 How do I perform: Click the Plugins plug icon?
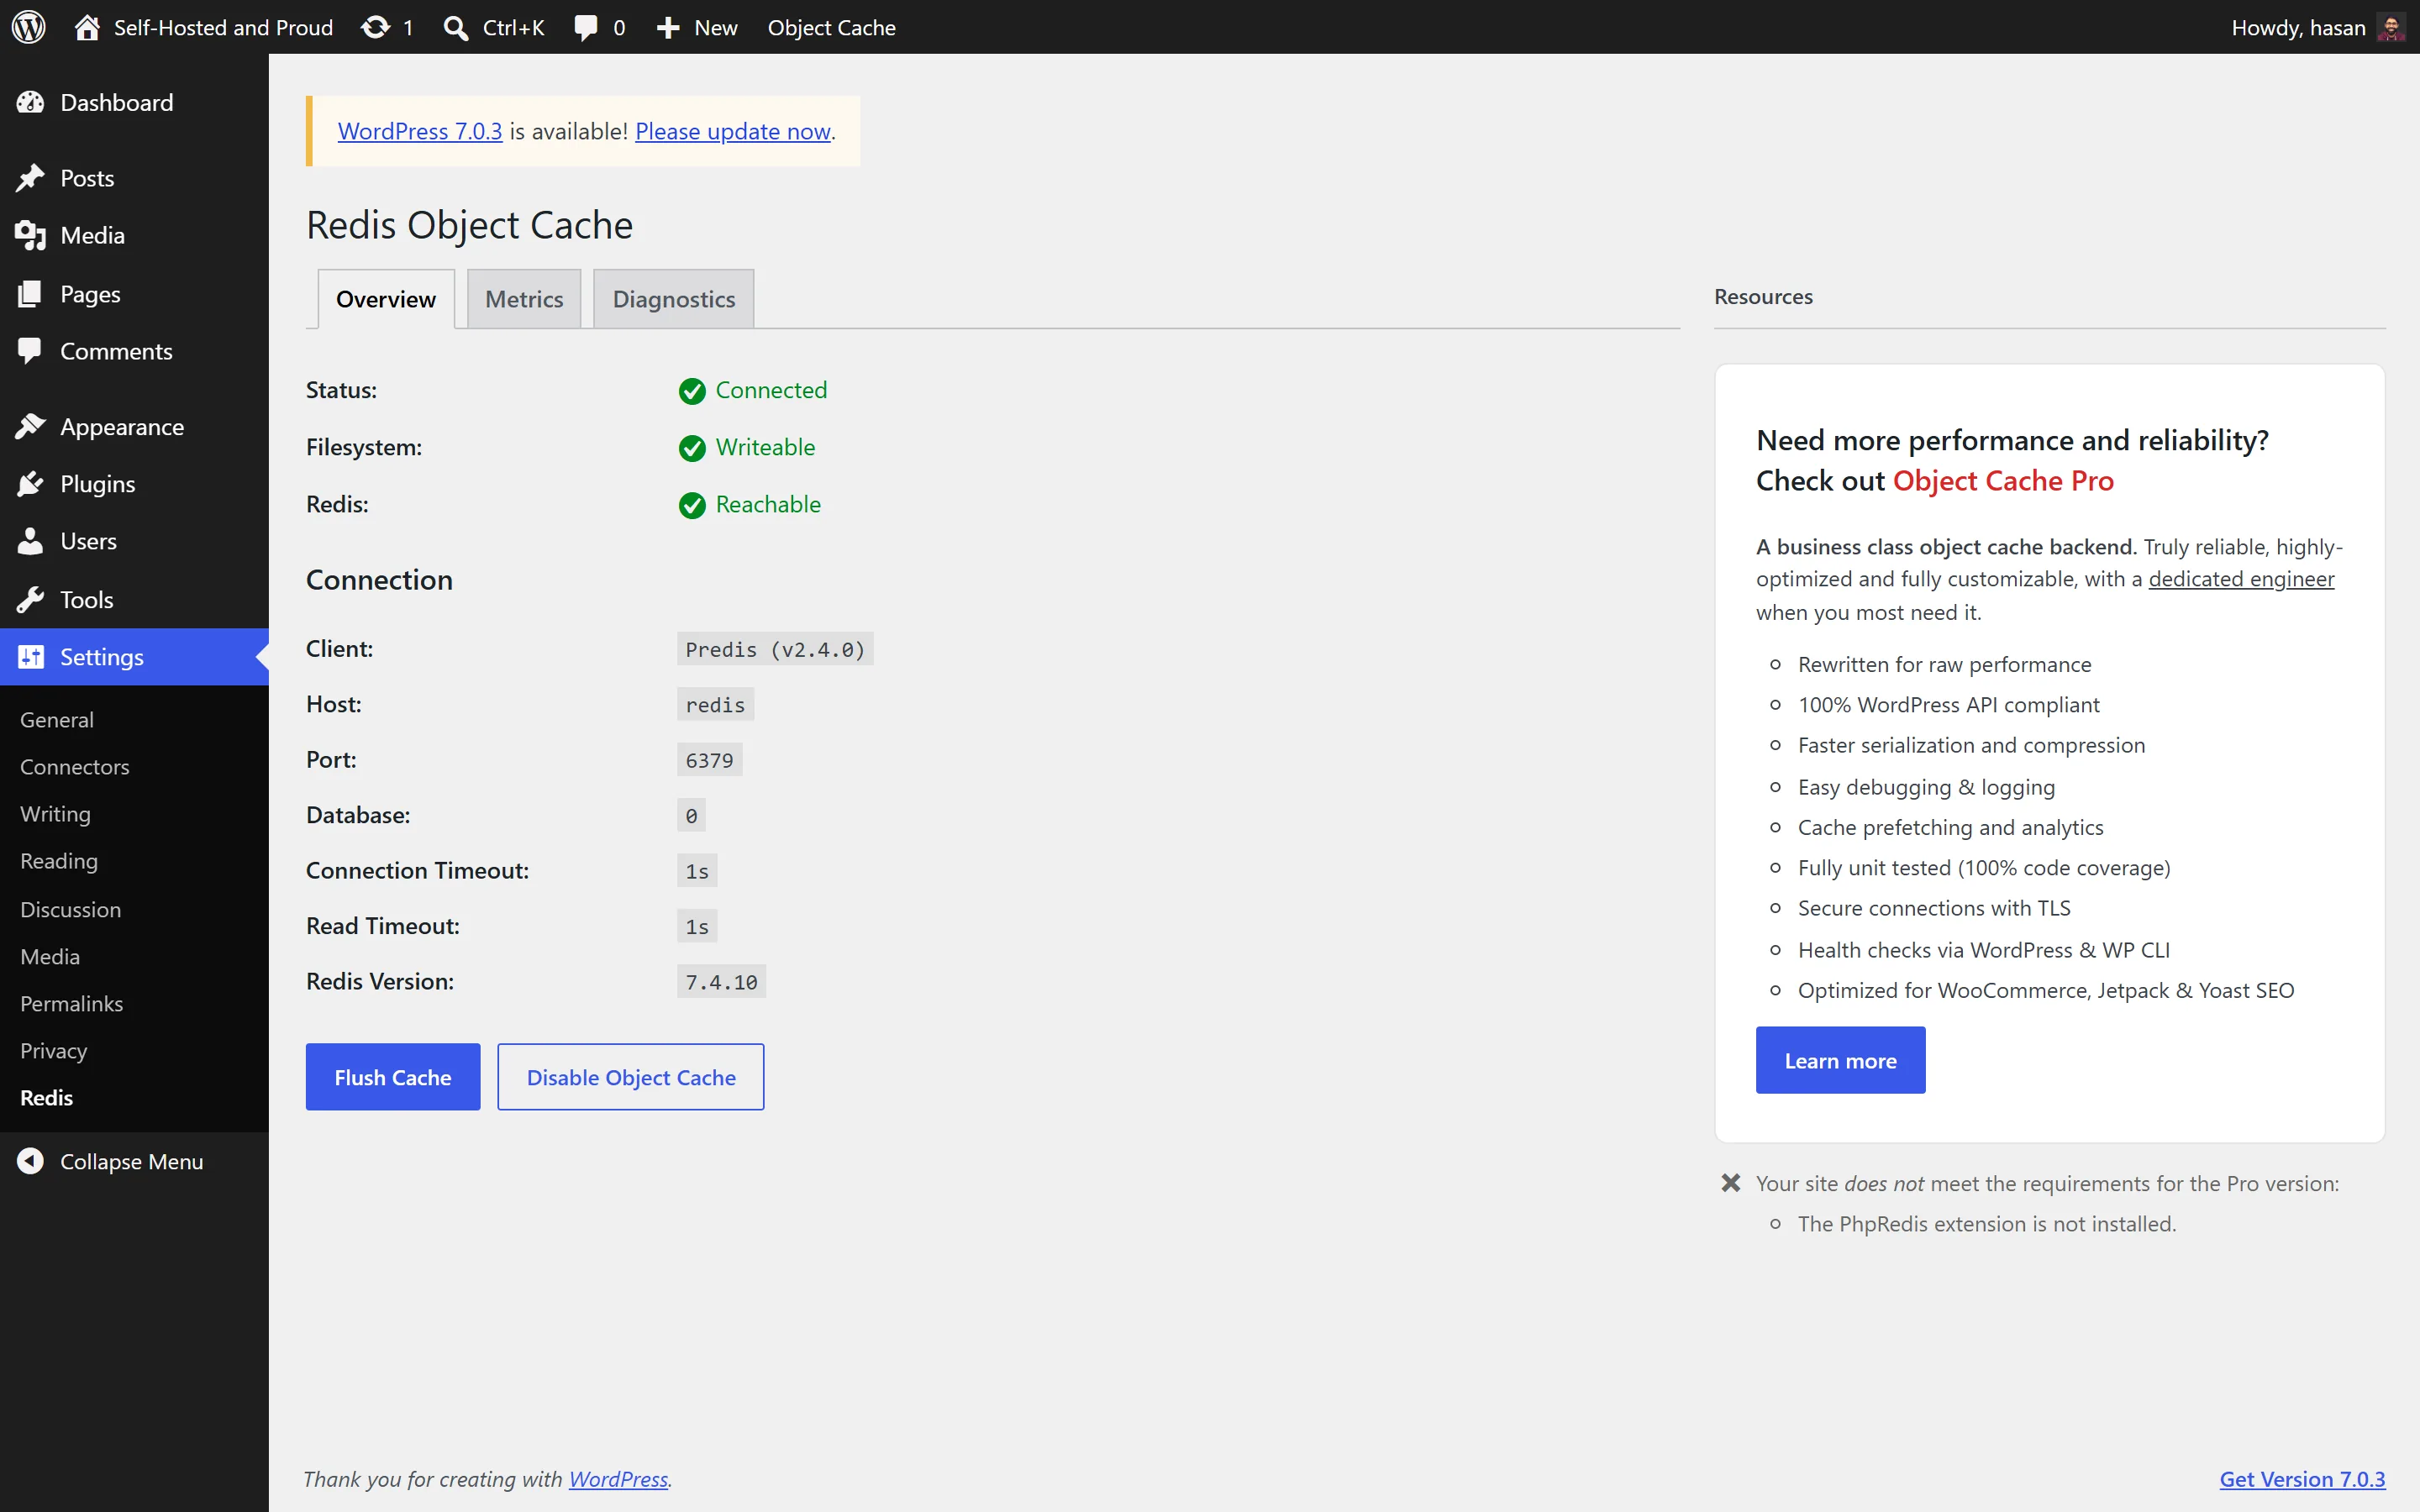(30, 484)
